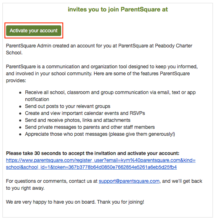
Task: Click the green Activate your account button
Action: [33, 31]
